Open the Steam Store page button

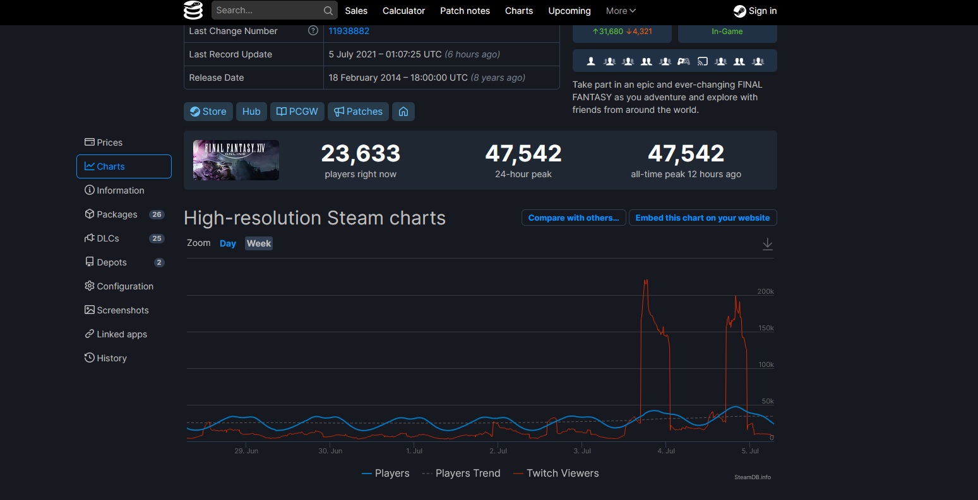point(208,112)
